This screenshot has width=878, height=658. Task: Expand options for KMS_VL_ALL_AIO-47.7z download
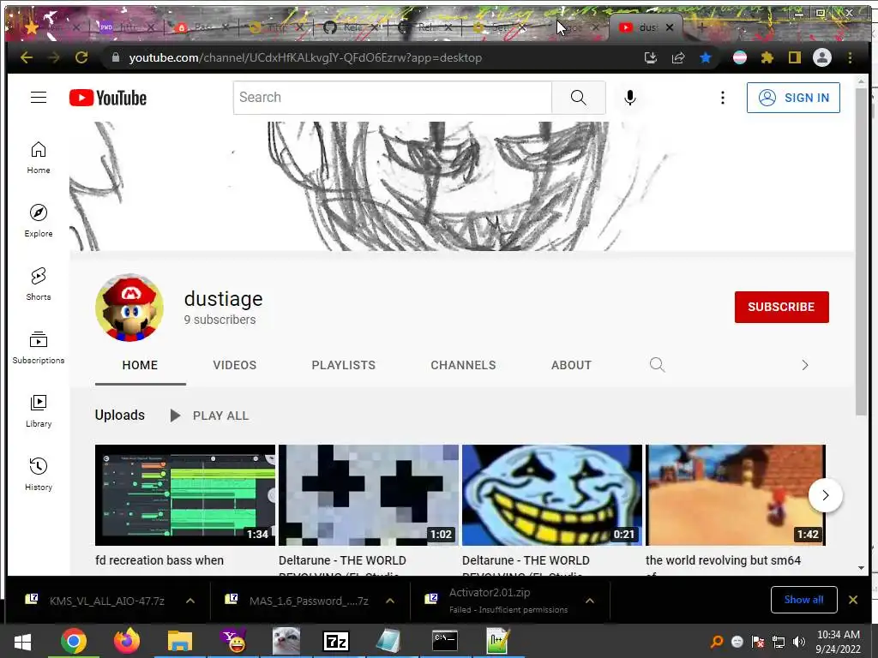click(190, 601)
